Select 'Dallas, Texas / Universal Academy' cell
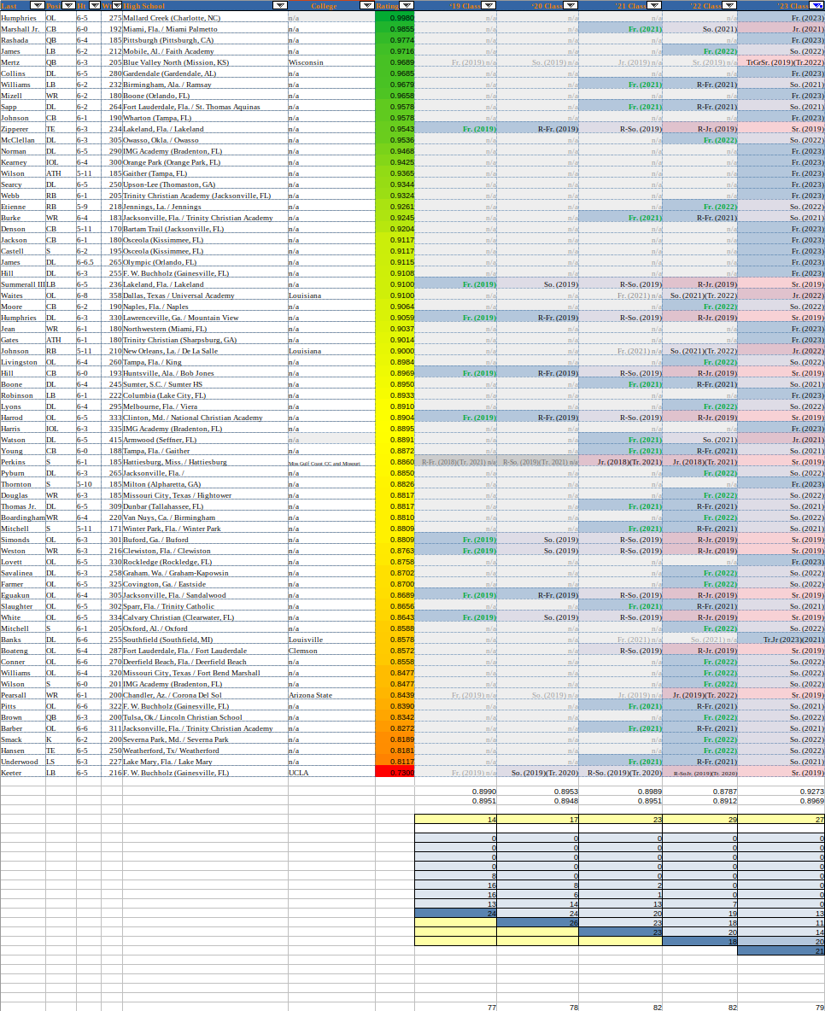Screen dimensions: 825x1011 click(205, 295)
